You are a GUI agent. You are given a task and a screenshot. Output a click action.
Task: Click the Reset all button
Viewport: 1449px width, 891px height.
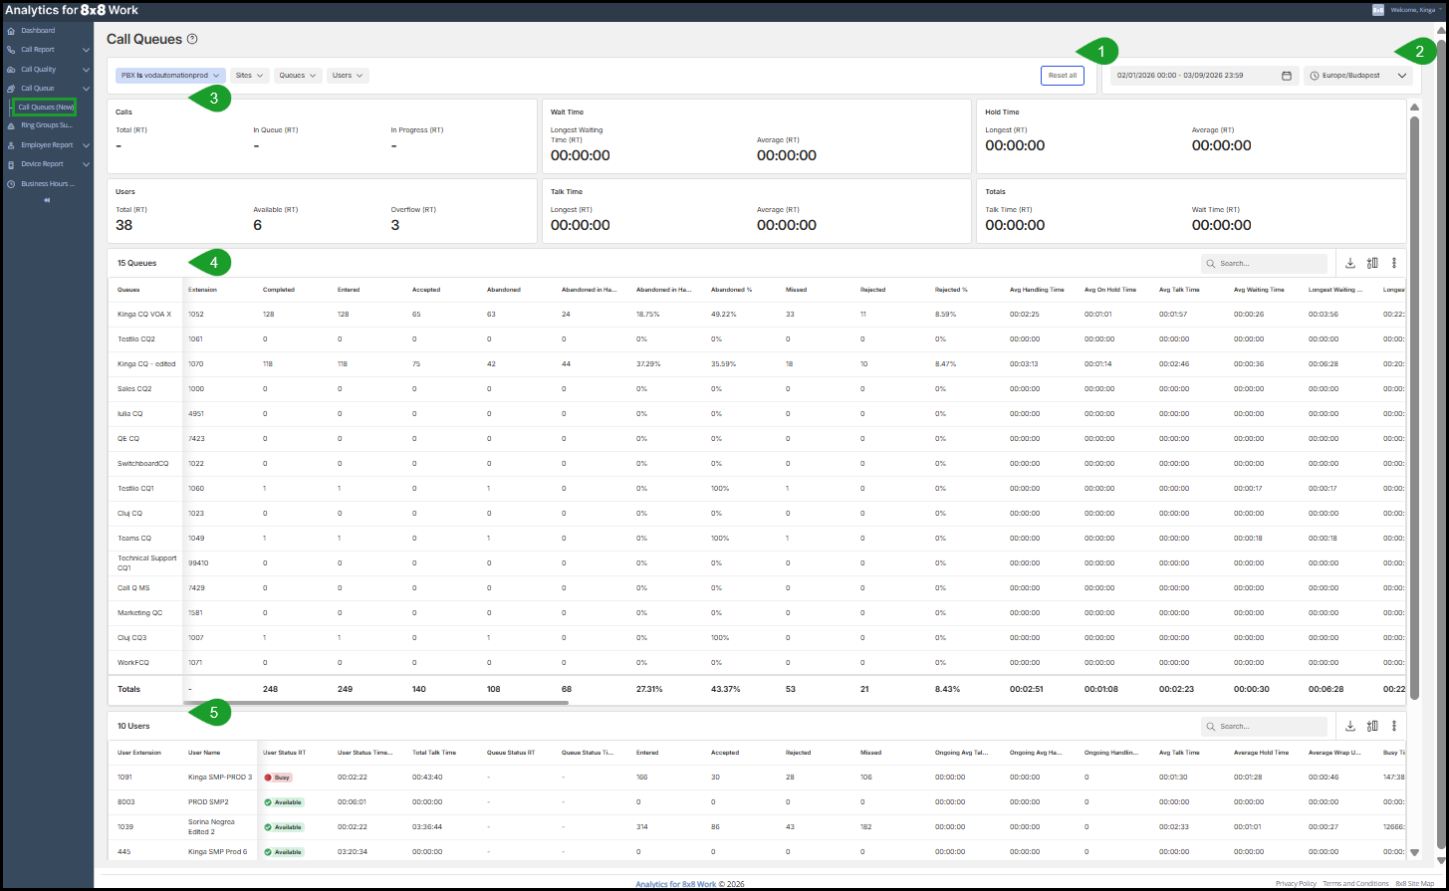coord(1062,76)
